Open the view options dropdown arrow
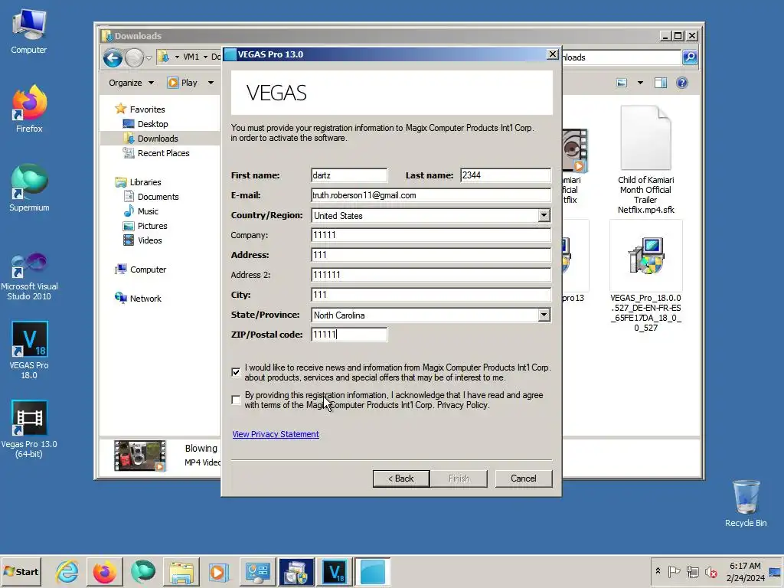 (640, 83)
